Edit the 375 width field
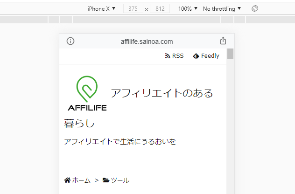The height and width of the screenshot is (194, 295). pos(133,9)
